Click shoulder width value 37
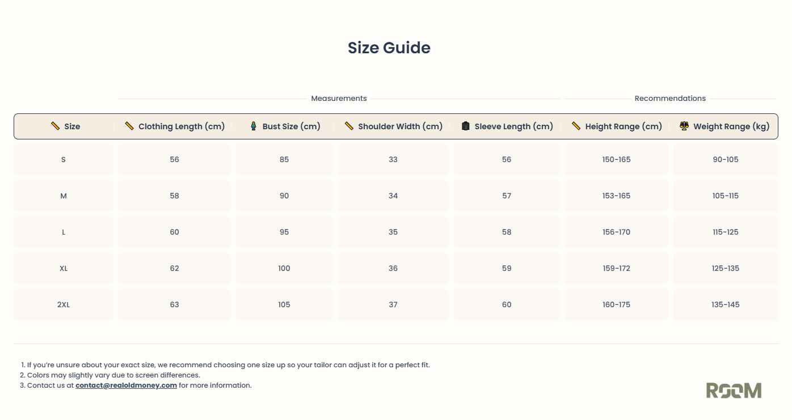Screen dimensions: 792x420 pyautogui.click(x=393, y=305)
